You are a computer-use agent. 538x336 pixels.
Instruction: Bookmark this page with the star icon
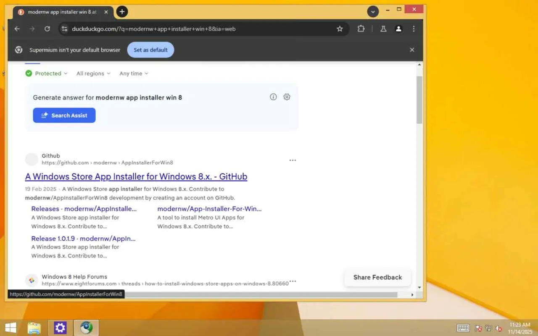coord(340,29)
